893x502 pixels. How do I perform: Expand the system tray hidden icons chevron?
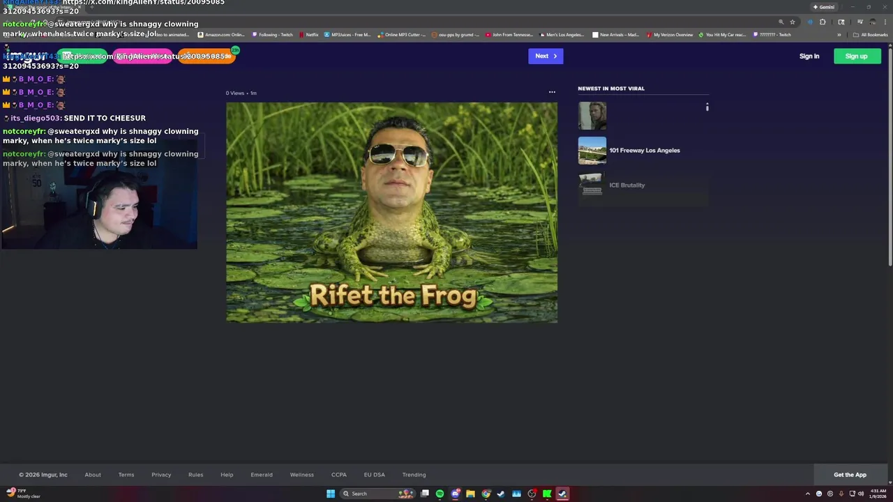[x=808, y=494]
